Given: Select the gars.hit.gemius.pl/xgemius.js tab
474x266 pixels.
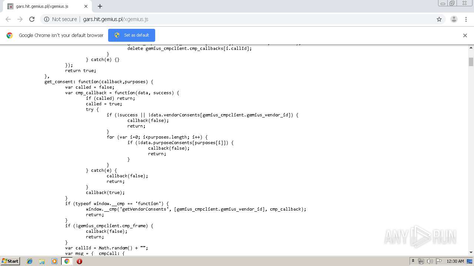Looking at the screenshot, I should [x=47, y=6].
